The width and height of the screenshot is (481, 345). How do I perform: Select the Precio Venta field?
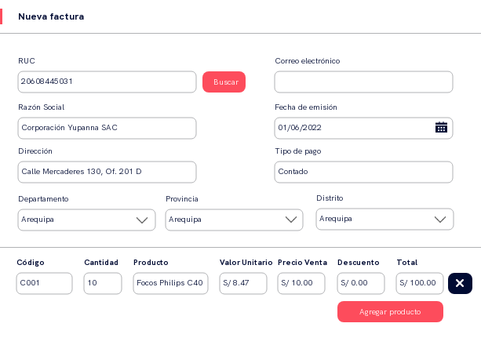pyautogui.click(x=301, y=283)
